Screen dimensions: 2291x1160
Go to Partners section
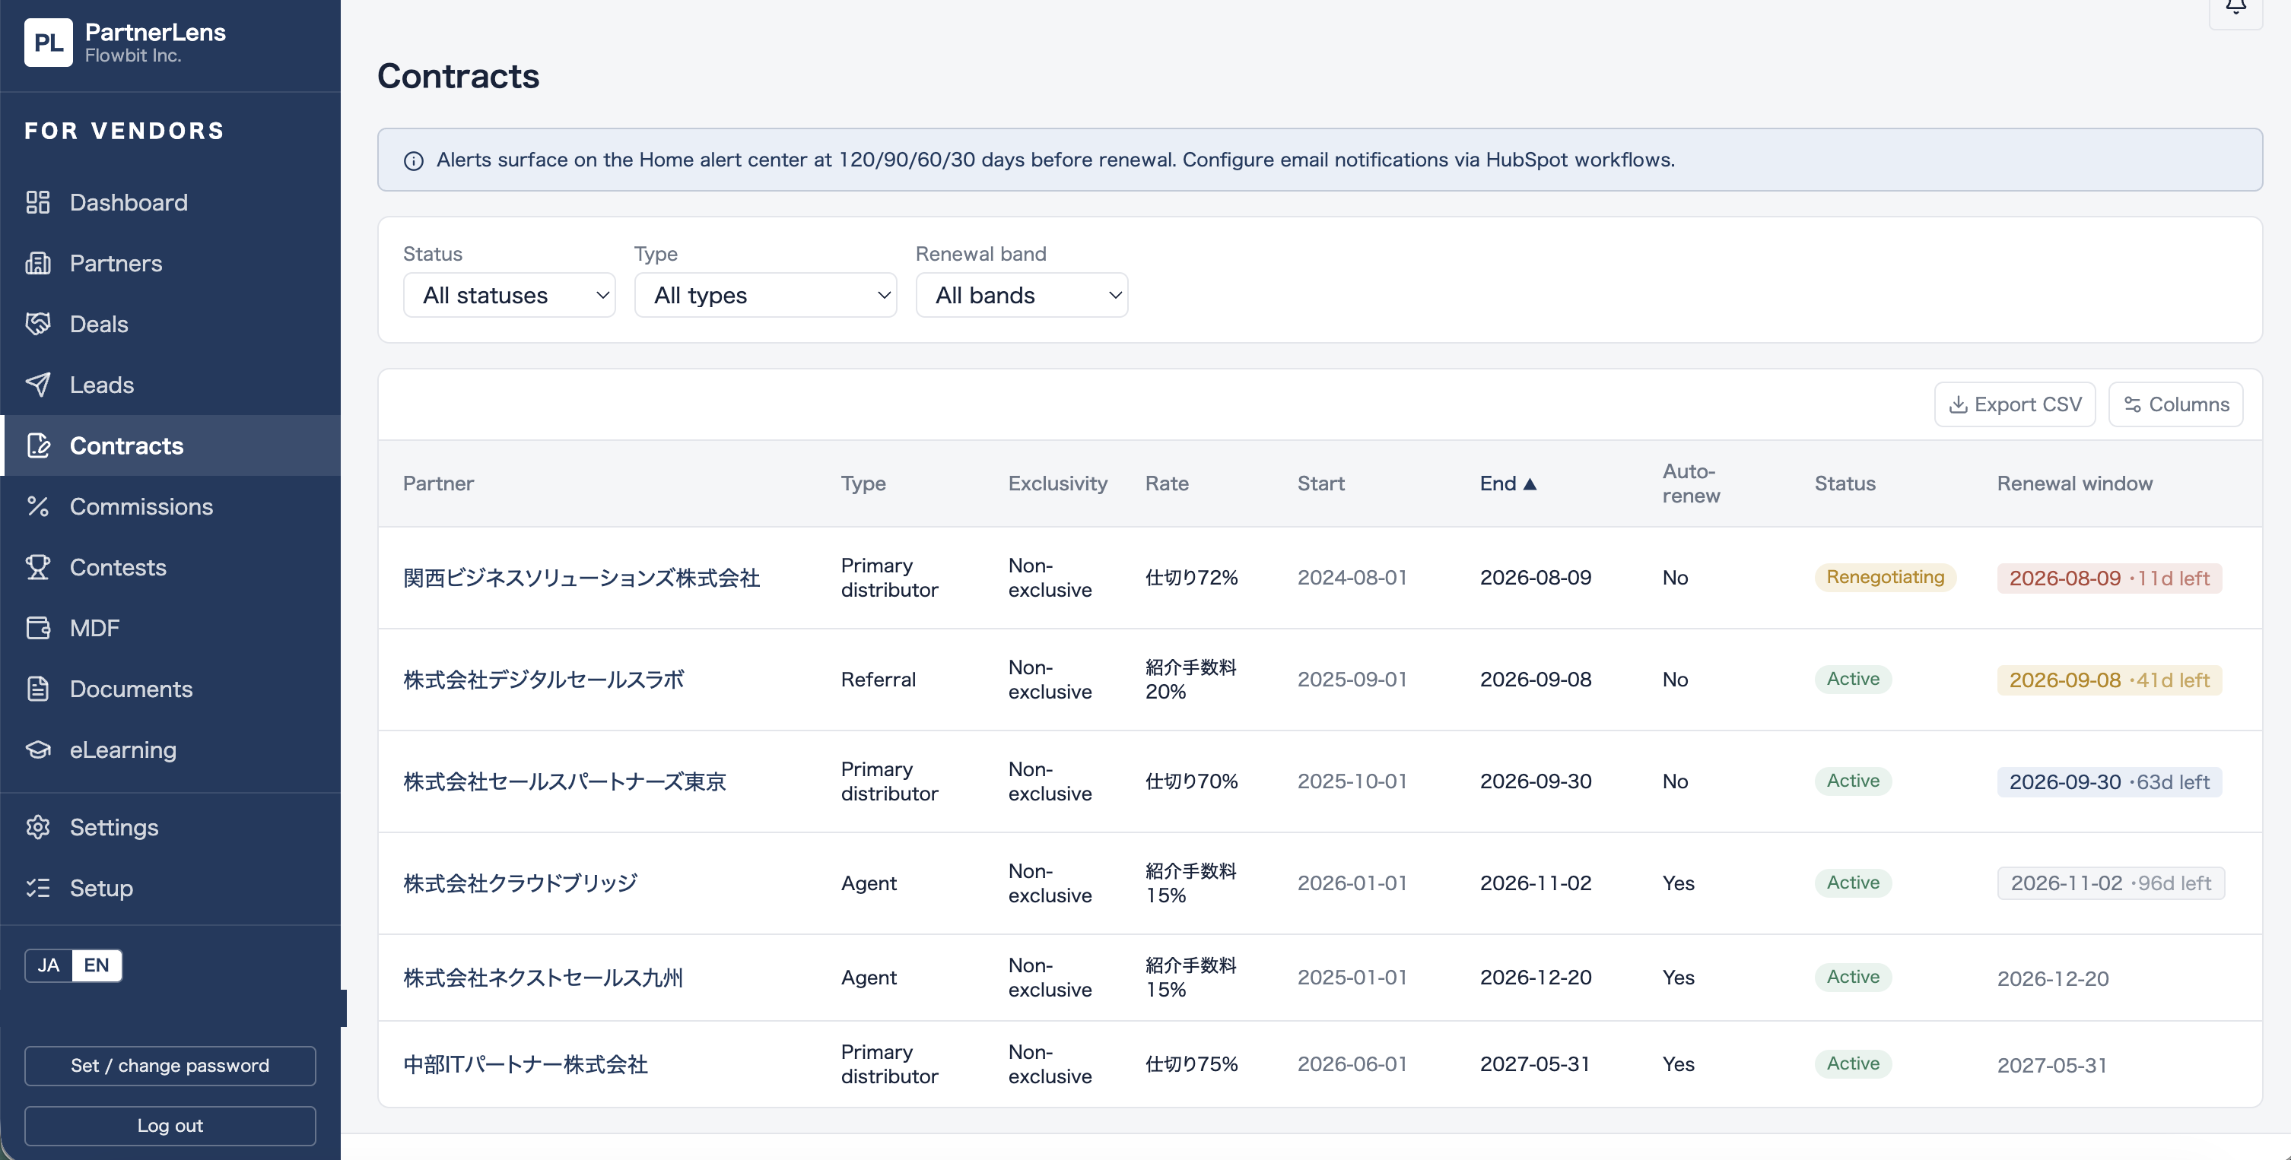pyautogui.click(x=170, y=263)
